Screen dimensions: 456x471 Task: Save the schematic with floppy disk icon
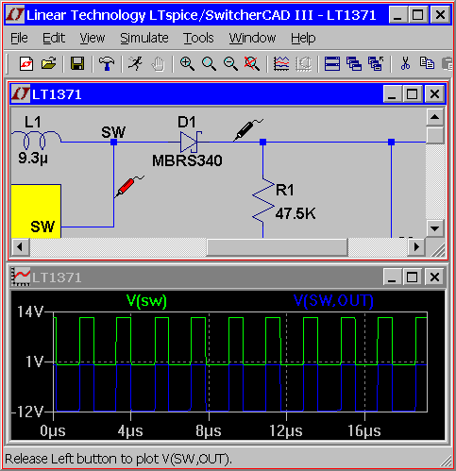coord(77,64)
